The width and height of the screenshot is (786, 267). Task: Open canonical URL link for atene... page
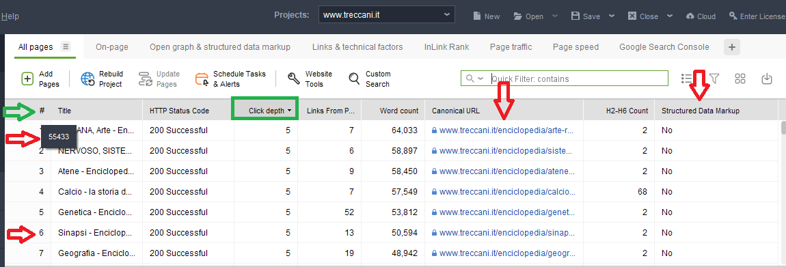tap(506, 171)
